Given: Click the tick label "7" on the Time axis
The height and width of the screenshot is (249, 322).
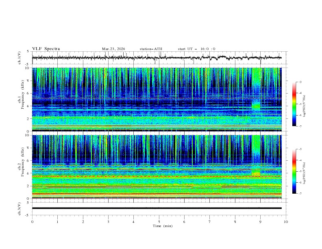Looking at the screenshot, I should coord(210,222).
